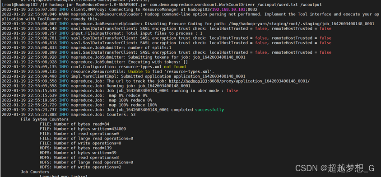The image size is (381, 177).
Task: Click the green 'successfully' status word
Action: coord(209,110)
